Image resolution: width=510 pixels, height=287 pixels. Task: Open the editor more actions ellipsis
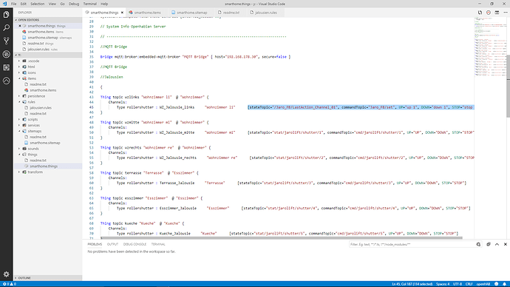click(506, 13)
